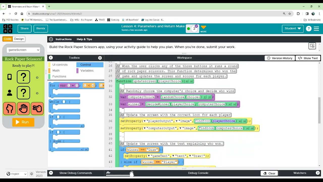Open the help question mark icon
Screen dimensions: 323x182
pyautogui.click(x=309, y=29)
